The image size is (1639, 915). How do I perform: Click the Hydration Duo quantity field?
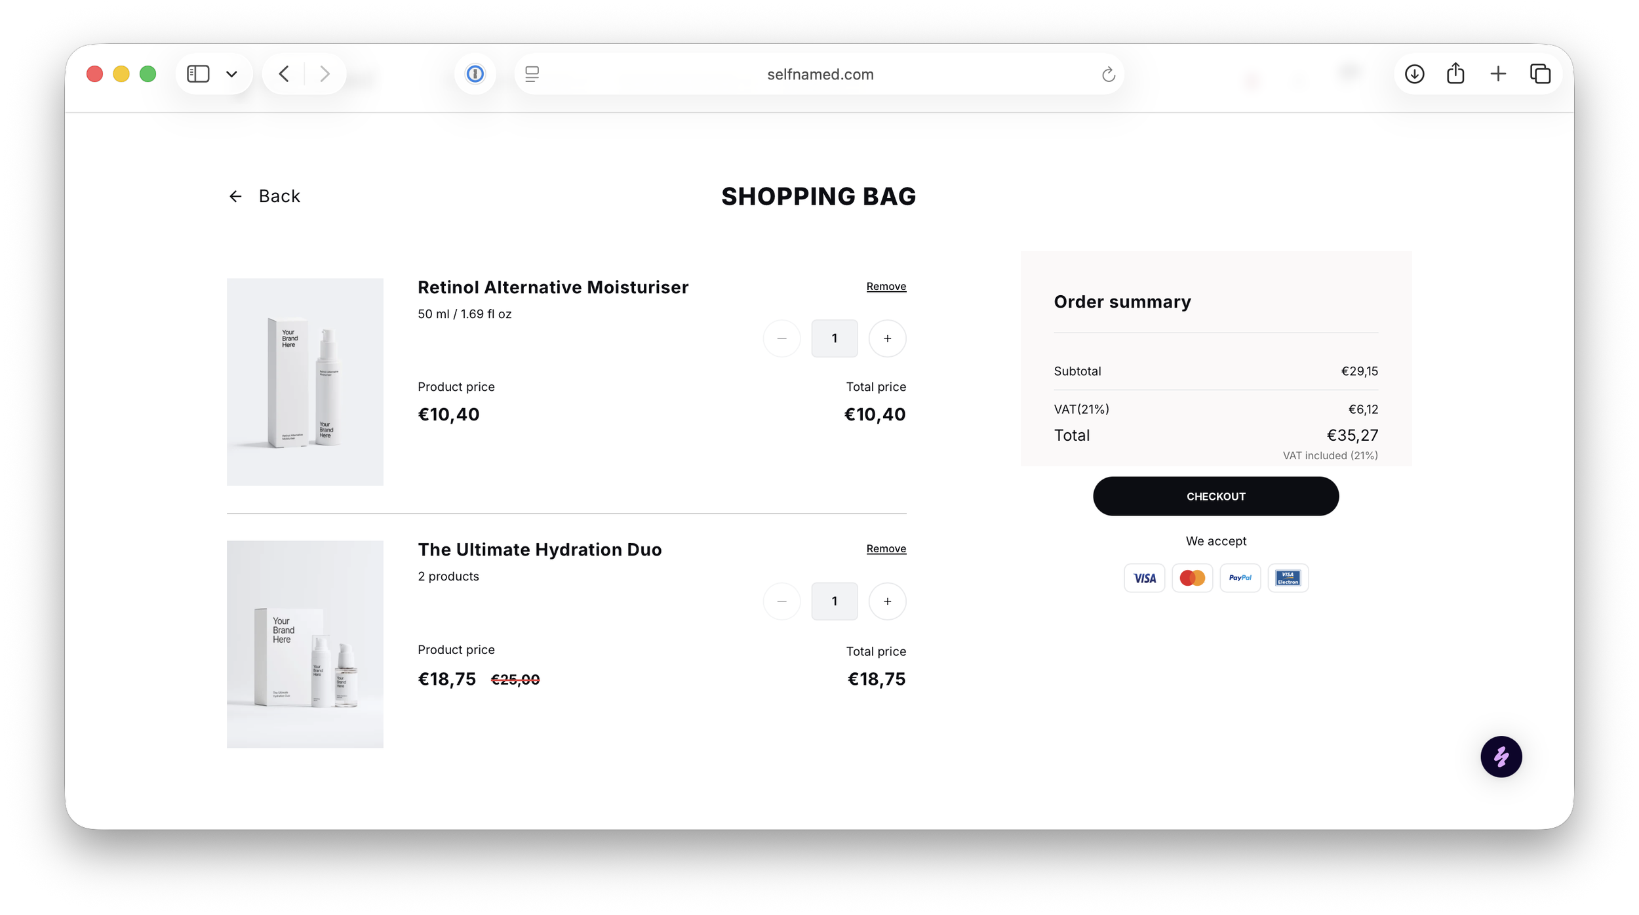(x=834, y=601)
